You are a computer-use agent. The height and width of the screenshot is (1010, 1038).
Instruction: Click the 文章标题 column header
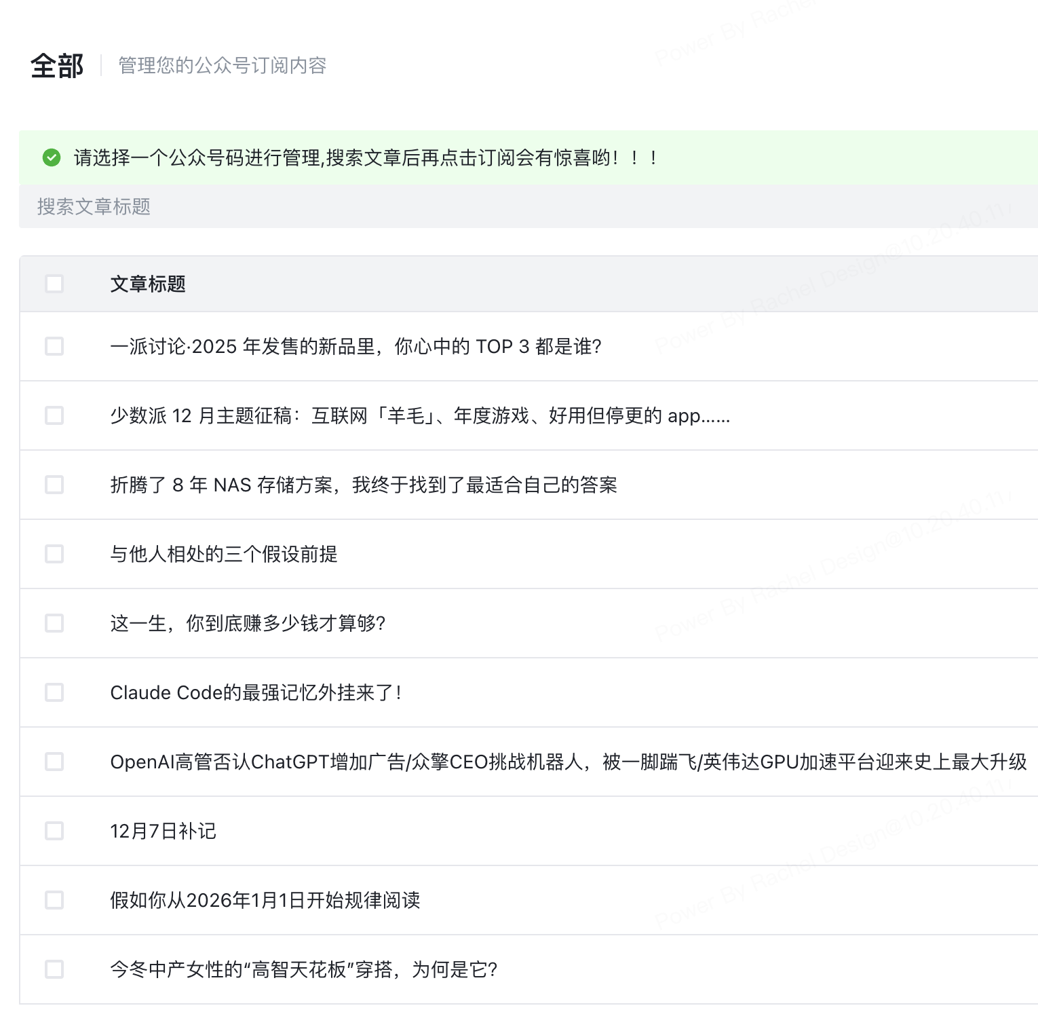[150, 284]
